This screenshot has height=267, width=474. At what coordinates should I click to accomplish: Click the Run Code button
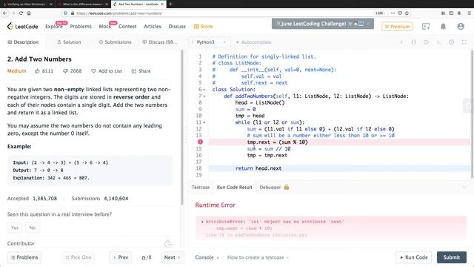(x=413, y=257)
